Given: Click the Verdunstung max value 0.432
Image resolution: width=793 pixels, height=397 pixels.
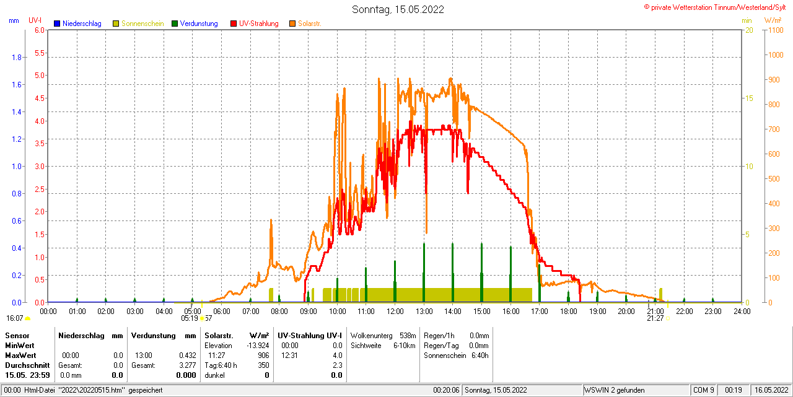Looking at the screenshot, I should [x=186, y=356].
